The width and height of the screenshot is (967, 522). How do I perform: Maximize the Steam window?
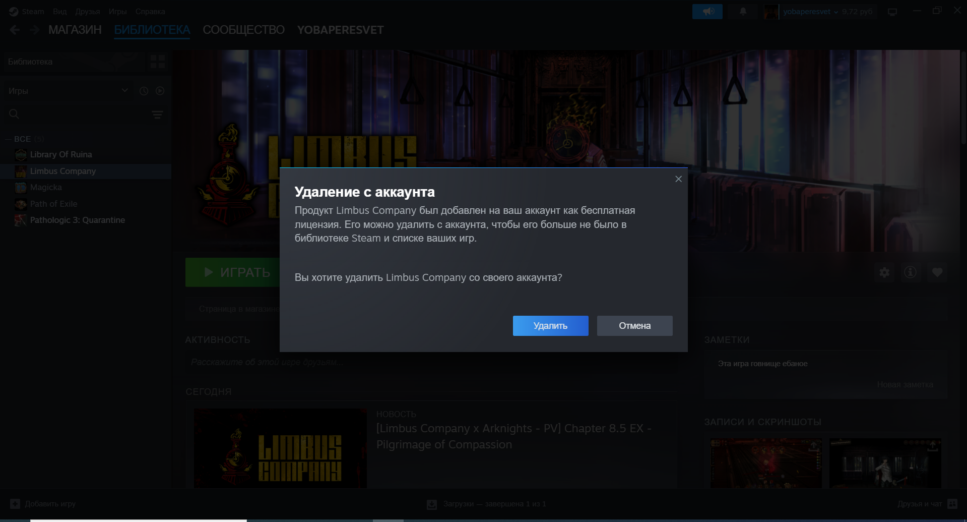point(937,11)
